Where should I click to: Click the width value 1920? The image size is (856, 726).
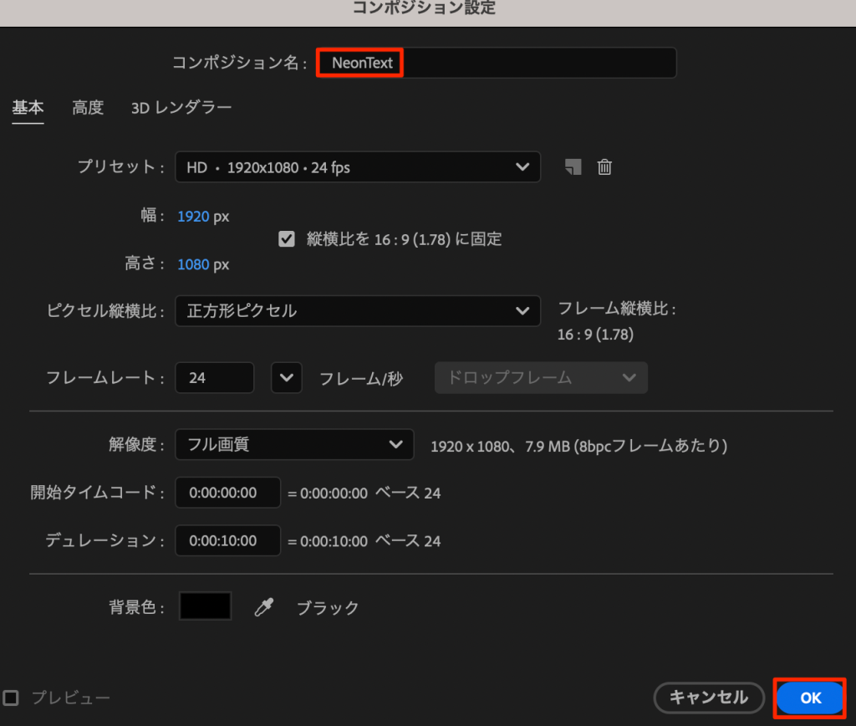pyautogui.click(x=192, y=217)
